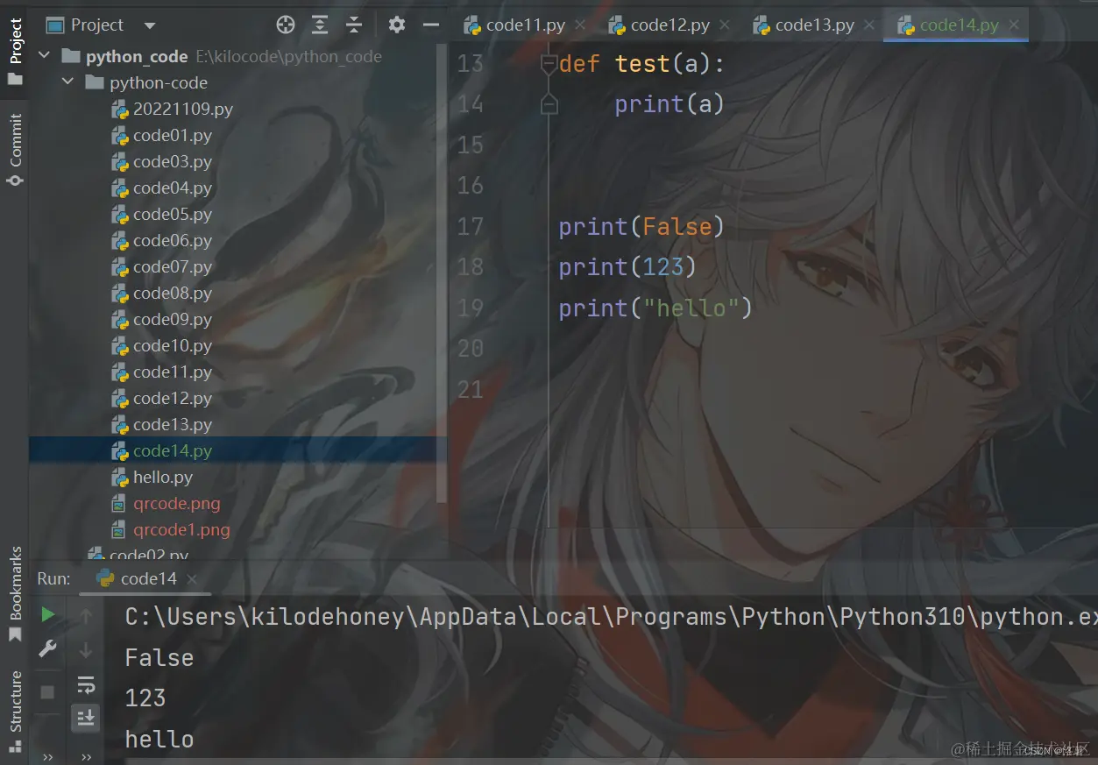Show more console actions below scroll-to-end icon
1098x765 pixels.
click(x=86, y=756)
